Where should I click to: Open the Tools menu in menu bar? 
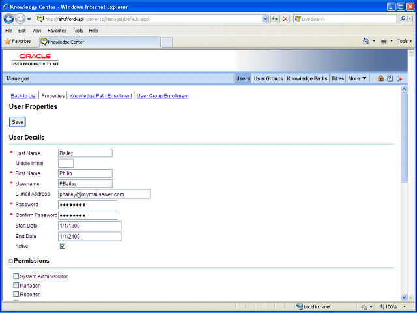pyautogui.click(x=78, y=31)
